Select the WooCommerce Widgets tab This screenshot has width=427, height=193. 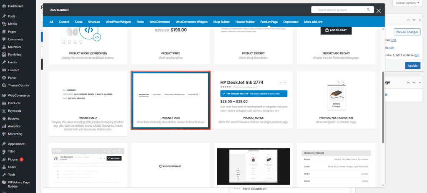[191, 22]
